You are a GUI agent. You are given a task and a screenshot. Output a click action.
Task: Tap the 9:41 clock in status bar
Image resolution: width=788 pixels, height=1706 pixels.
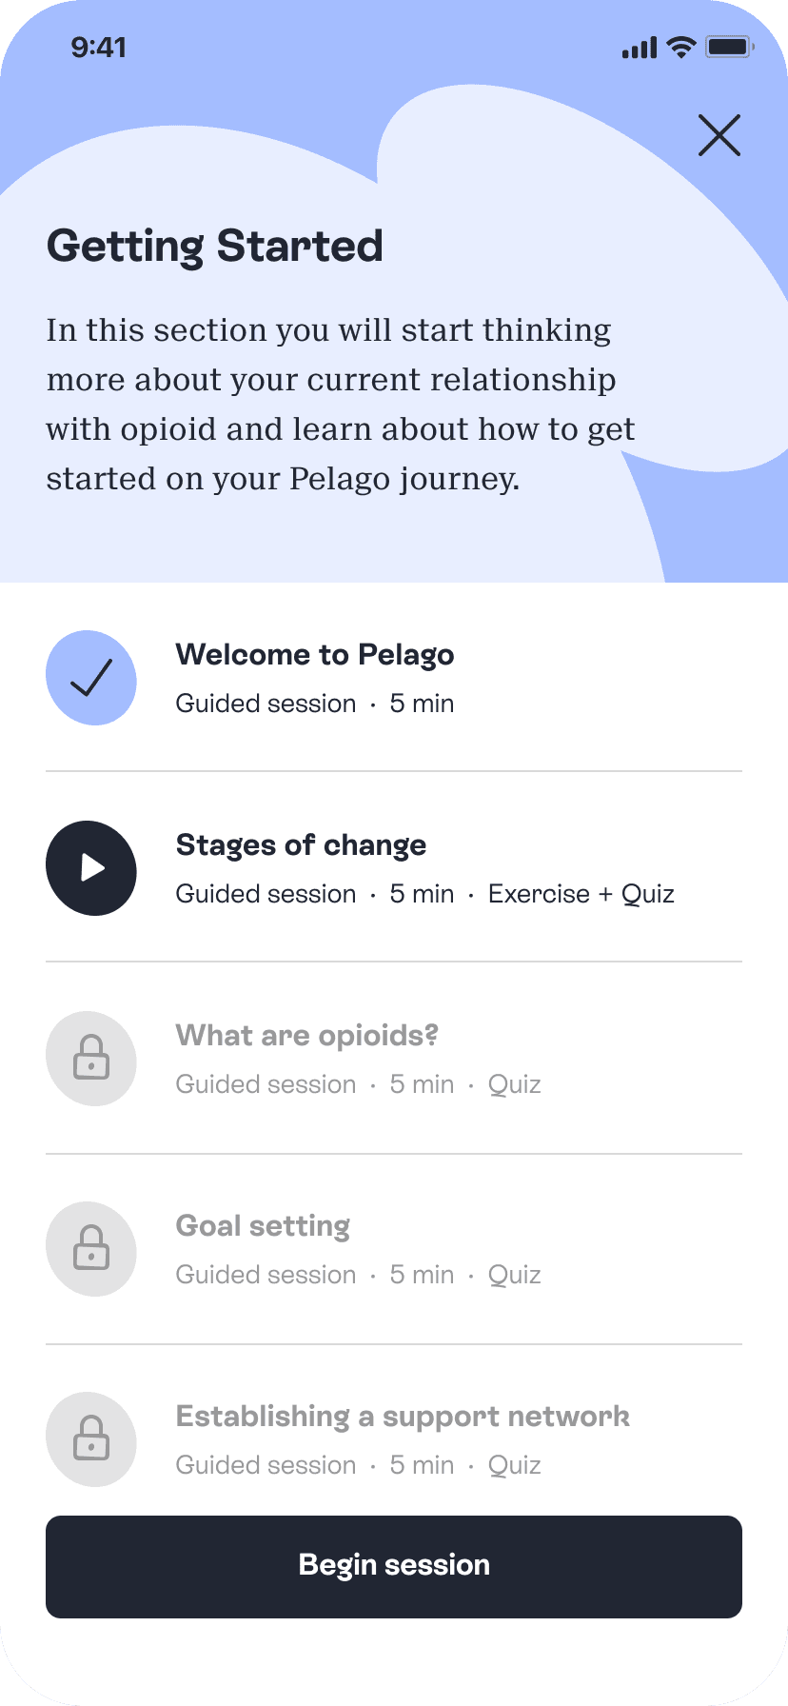(99, 48)
